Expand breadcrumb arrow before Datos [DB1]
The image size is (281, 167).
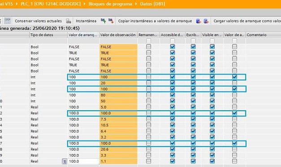[136, 4]
